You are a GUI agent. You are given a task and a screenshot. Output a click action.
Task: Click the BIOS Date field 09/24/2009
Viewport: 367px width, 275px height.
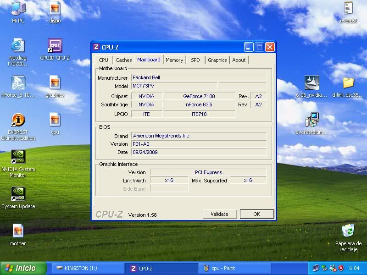pyautogui.click(x=199, y=152)
